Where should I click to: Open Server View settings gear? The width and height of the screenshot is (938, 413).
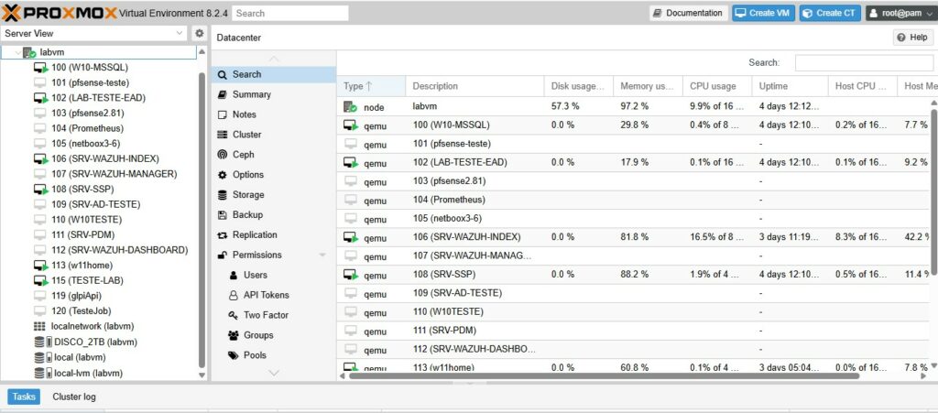pos(200,34)
